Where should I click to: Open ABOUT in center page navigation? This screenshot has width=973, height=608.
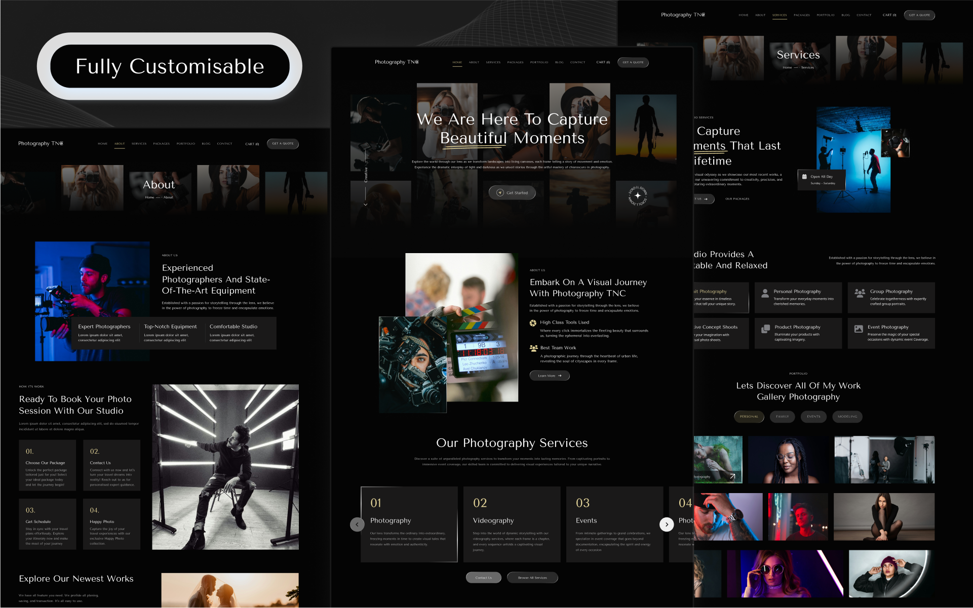point(474,62)
